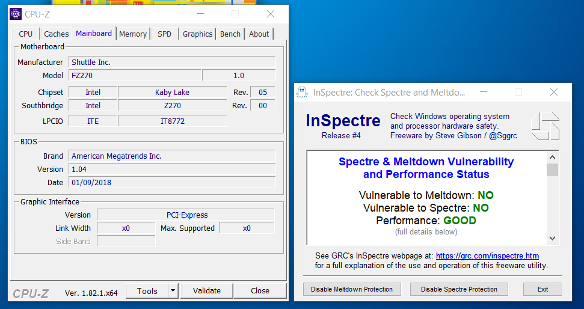Screen dimensions: 584x309
Task: Select the Mainboard tab
Action: 94,33
